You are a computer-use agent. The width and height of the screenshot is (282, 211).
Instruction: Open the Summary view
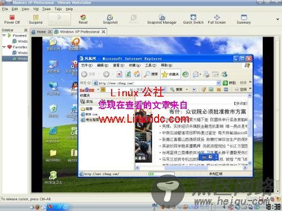(x=244, y=19)
